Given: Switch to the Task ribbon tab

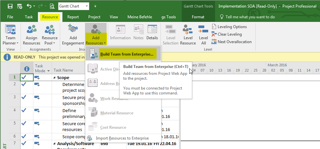Looking at the screenshot, I should tap(29, 17).
